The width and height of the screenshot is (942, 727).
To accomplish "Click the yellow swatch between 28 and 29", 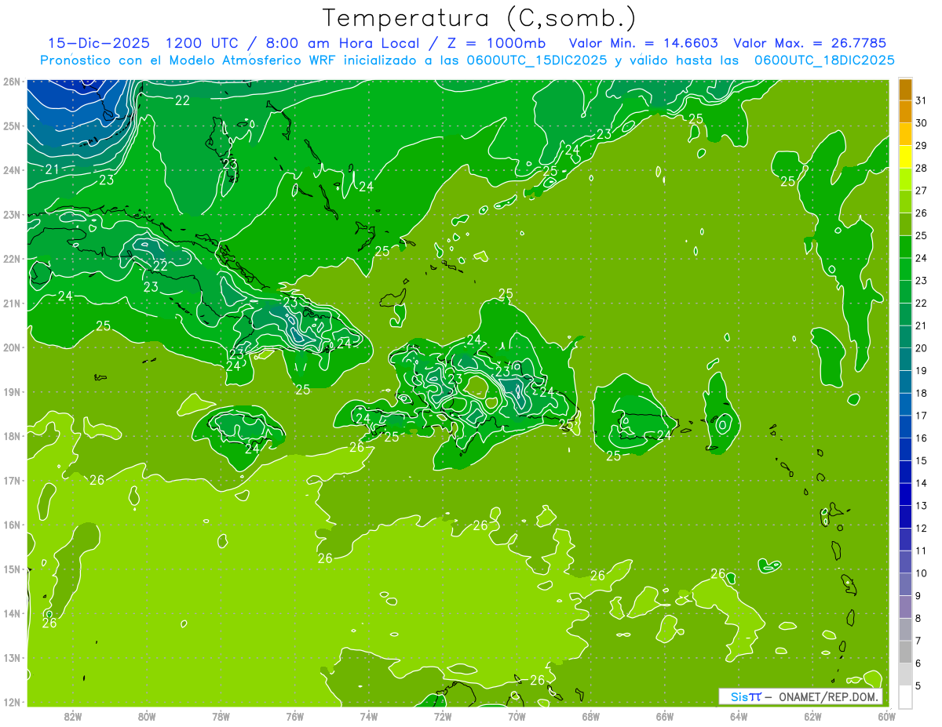I will (905, 157).
